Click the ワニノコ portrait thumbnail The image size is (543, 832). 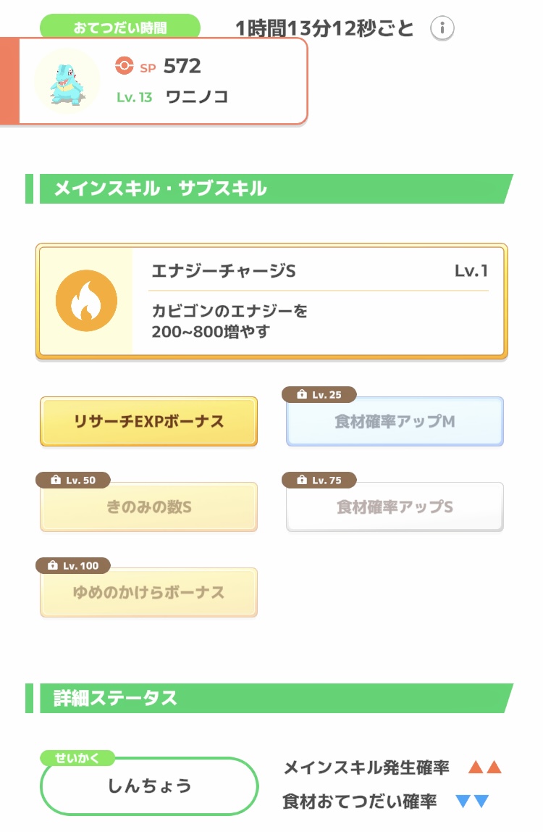(x=67, y=80)
